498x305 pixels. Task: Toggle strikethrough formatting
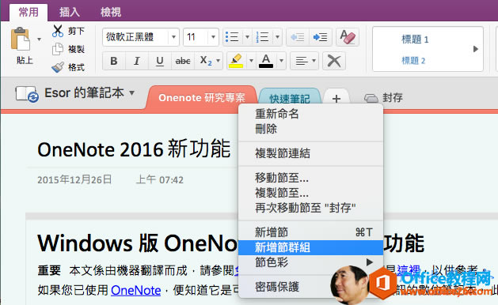click(183, 61)
